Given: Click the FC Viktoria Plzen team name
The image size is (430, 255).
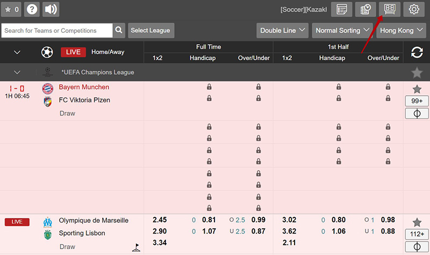Looking at the screenshot, I should tap(84, 100).
